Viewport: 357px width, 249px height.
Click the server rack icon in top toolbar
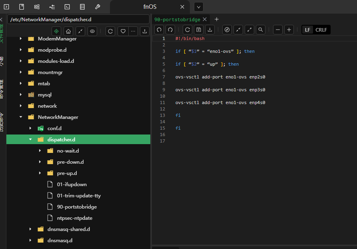[82, 7]
